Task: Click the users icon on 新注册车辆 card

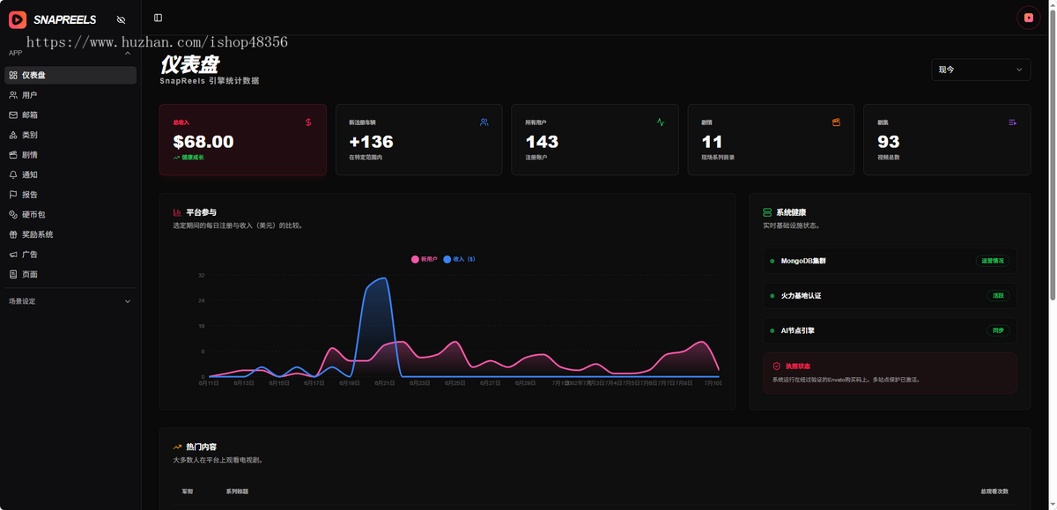Action: pyautogui.click(x=484, y=122)
